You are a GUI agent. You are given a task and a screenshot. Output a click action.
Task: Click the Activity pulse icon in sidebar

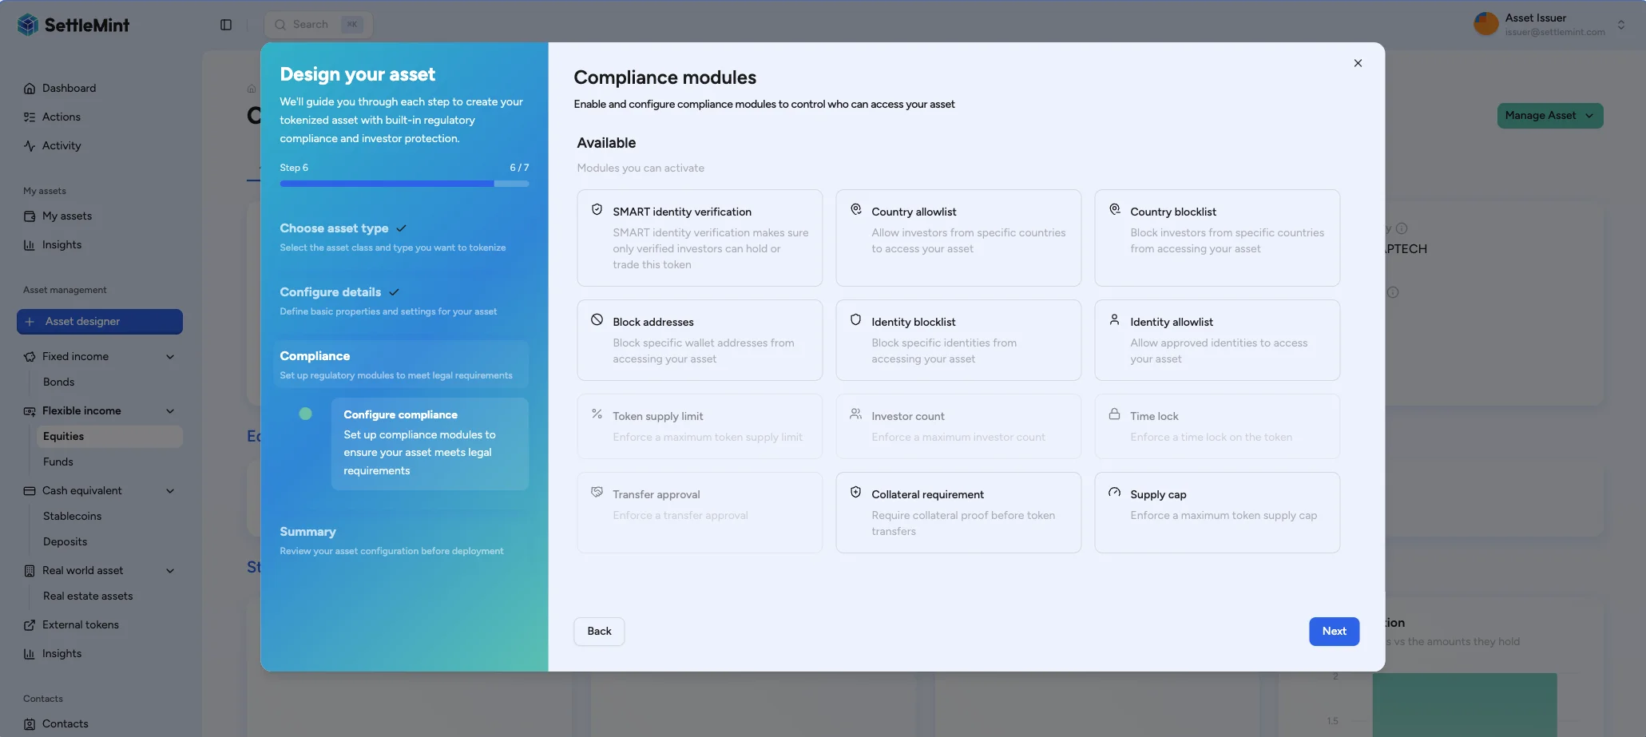click(30, 146)
